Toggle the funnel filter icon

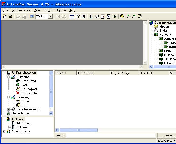pyautogui.click(x=78, y=16)
